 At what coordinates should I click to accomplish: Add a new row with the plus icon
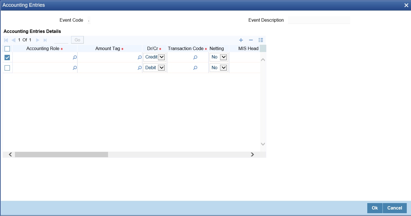pyautogui.click(x=241, y=40)
